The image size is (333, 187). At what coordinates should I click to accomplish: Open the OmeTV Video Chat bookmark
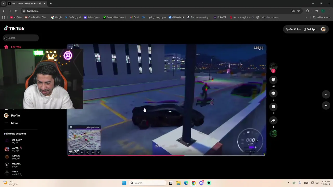coord(36,17)
